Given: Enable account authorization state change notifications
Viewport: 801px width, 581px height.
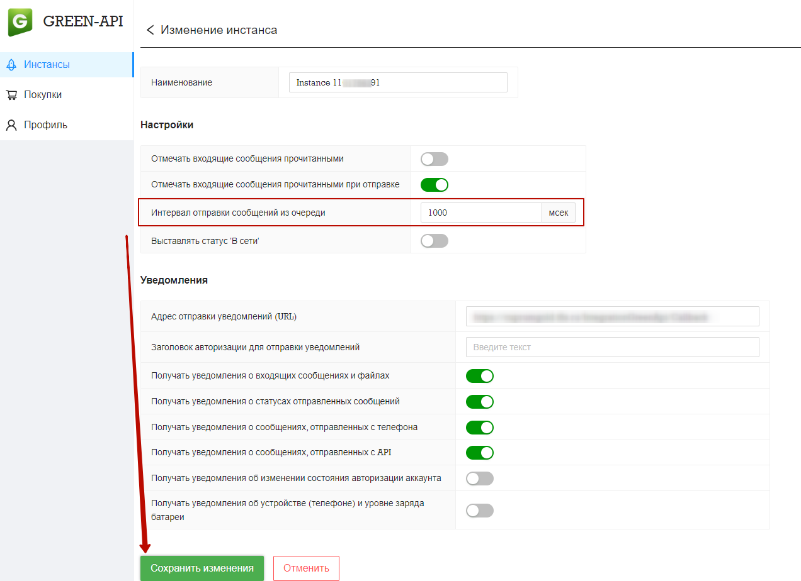Looking at the screenshot, I should pos(480,479).
